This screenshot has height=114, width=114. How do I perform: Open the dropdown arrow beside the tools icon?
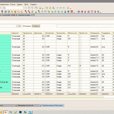tap(70, 8)
